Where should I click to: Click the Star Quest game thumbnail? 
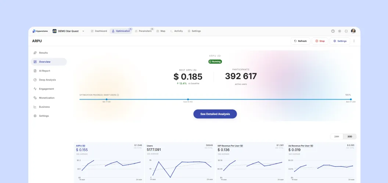point(54,31)
